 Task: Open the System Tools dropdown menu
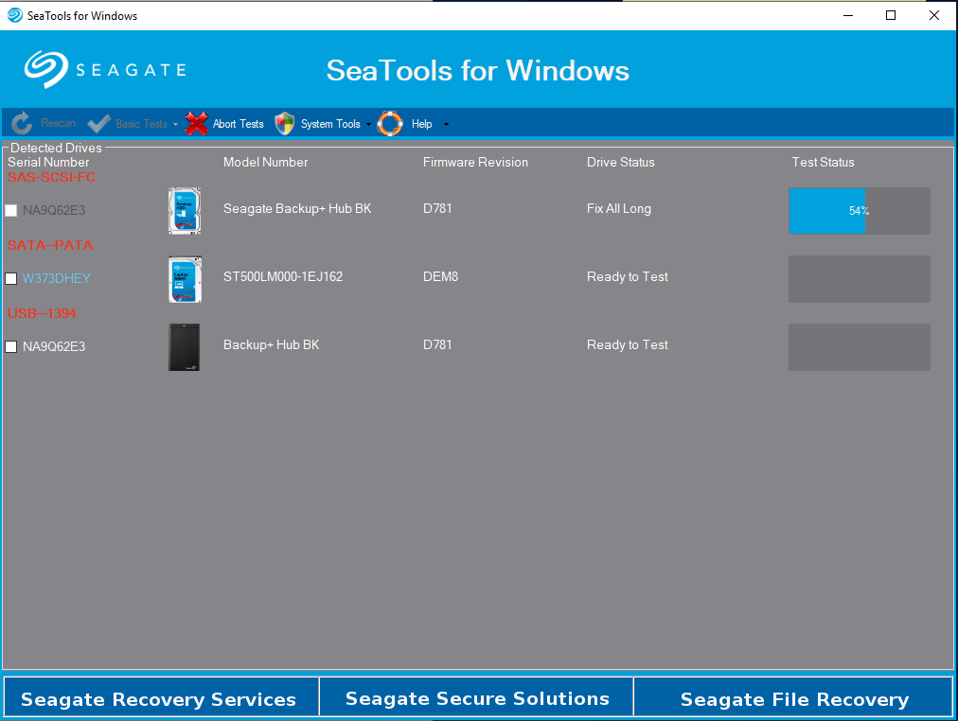(370, 124)
